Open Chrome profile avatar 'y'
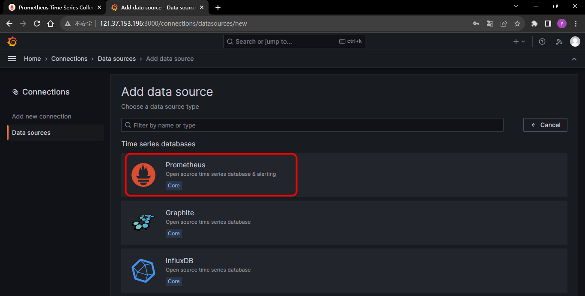The image size is (585, 296). tap(562, 24)
